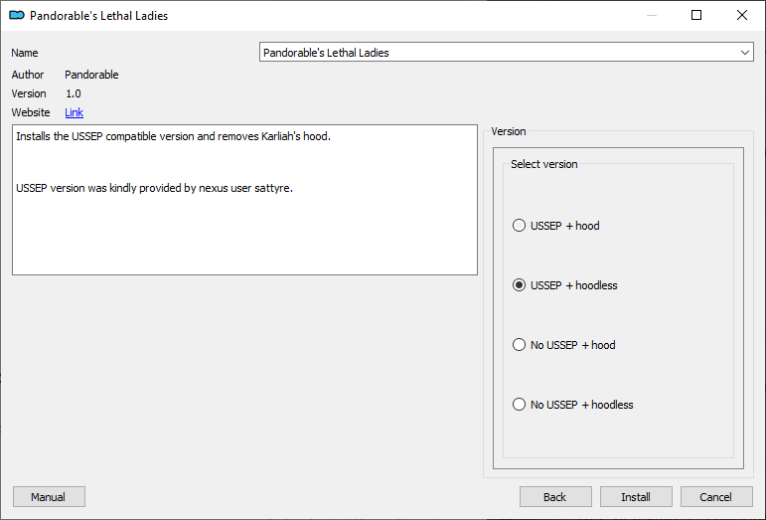Minimize the installer window
The image size is (766, 520).
(651, 15)
